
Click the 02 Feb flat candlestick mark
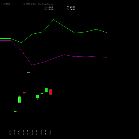(x=29, y=72)
